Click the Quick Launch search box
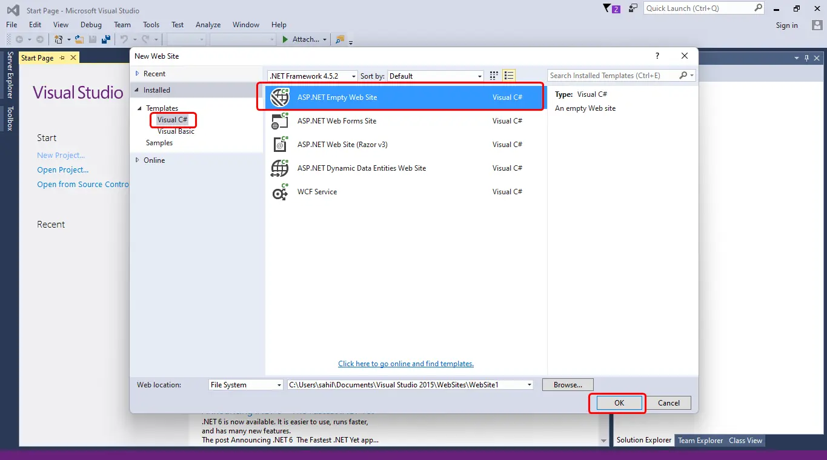The width and height of the screenshot is (827, 460). (705, 8)
